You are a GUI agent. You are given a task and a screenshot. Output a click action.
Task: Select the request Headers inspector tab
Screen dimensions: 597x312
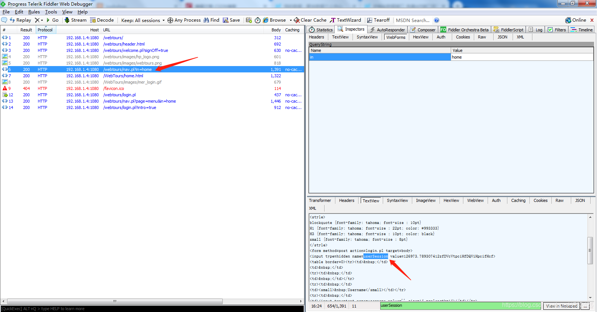coord(316,37)
